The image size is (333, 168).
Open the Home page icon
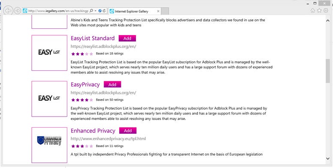tap(312, 11)
